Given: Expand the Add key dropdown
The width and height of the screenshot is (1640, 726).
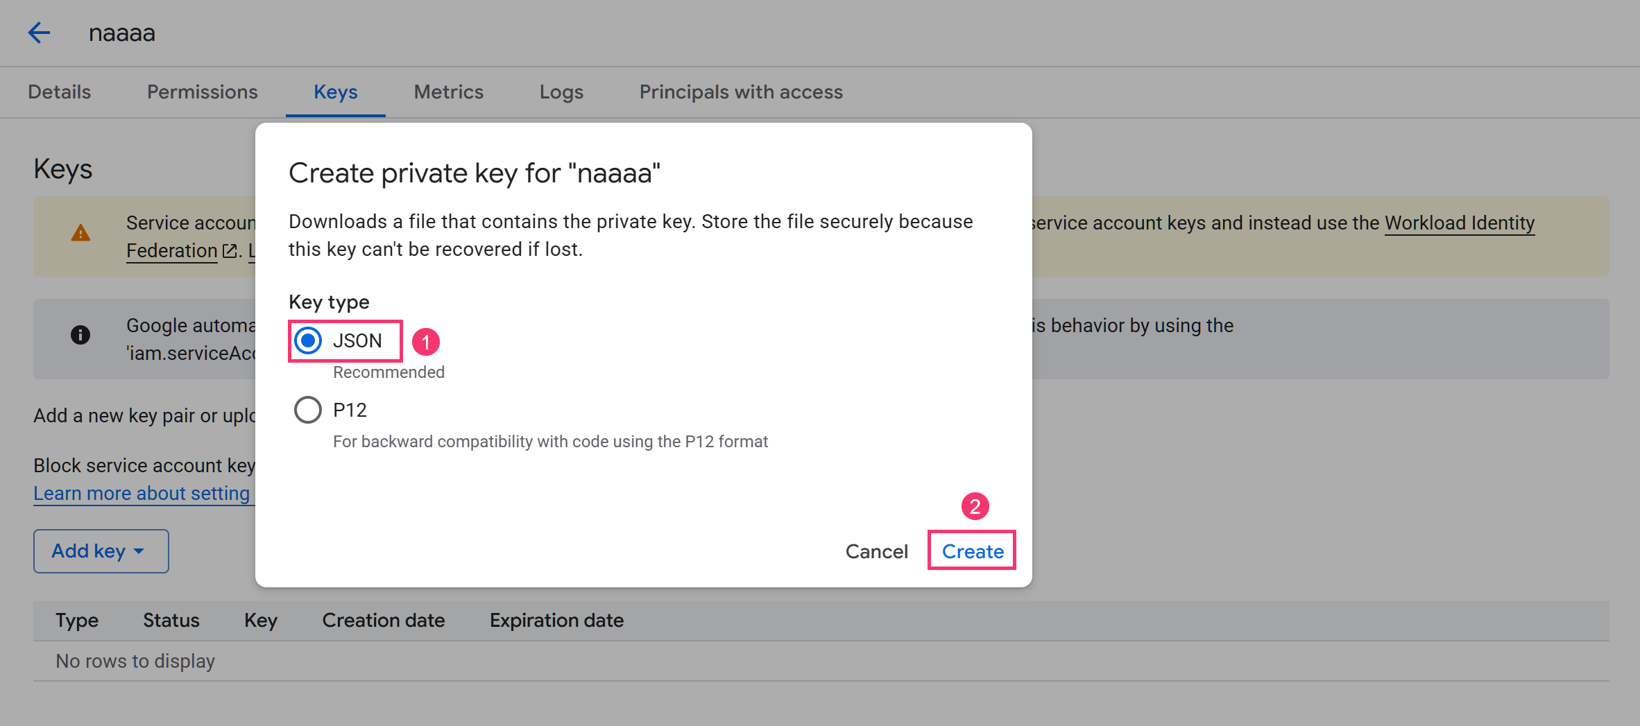Looking at the screenshot, I should point(101,551).
